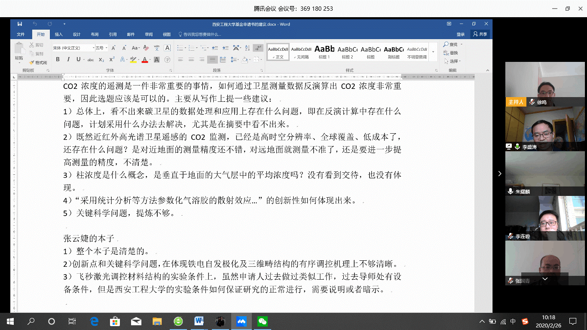Open the 插入 (Insert) ribbon tab

[x=58, y=34]
